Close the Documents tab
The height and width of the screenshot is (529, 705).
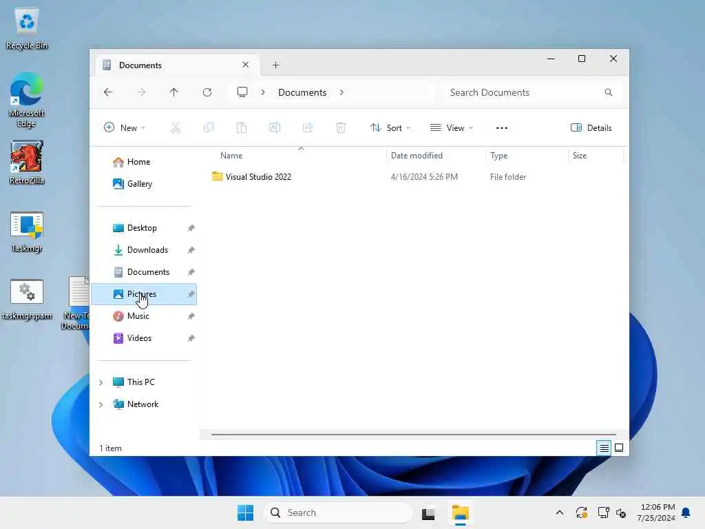246,65
